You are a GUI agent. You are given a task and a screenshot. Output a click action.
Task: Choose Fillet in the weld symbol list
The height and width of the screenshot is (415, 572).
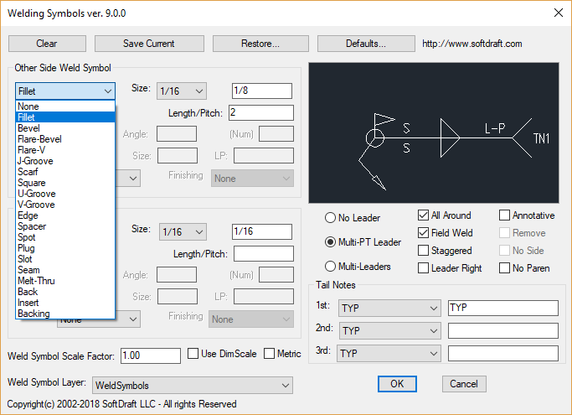coord(65,117)
